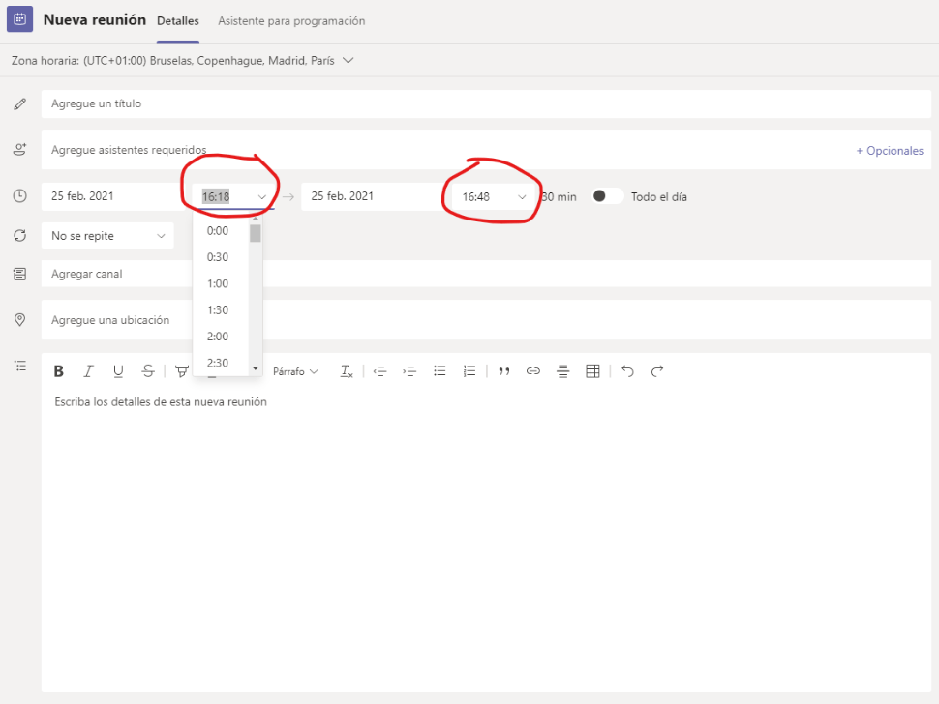
Task: Open the Párrafo paragraph style dropdown
Action: tap(295, 371)
